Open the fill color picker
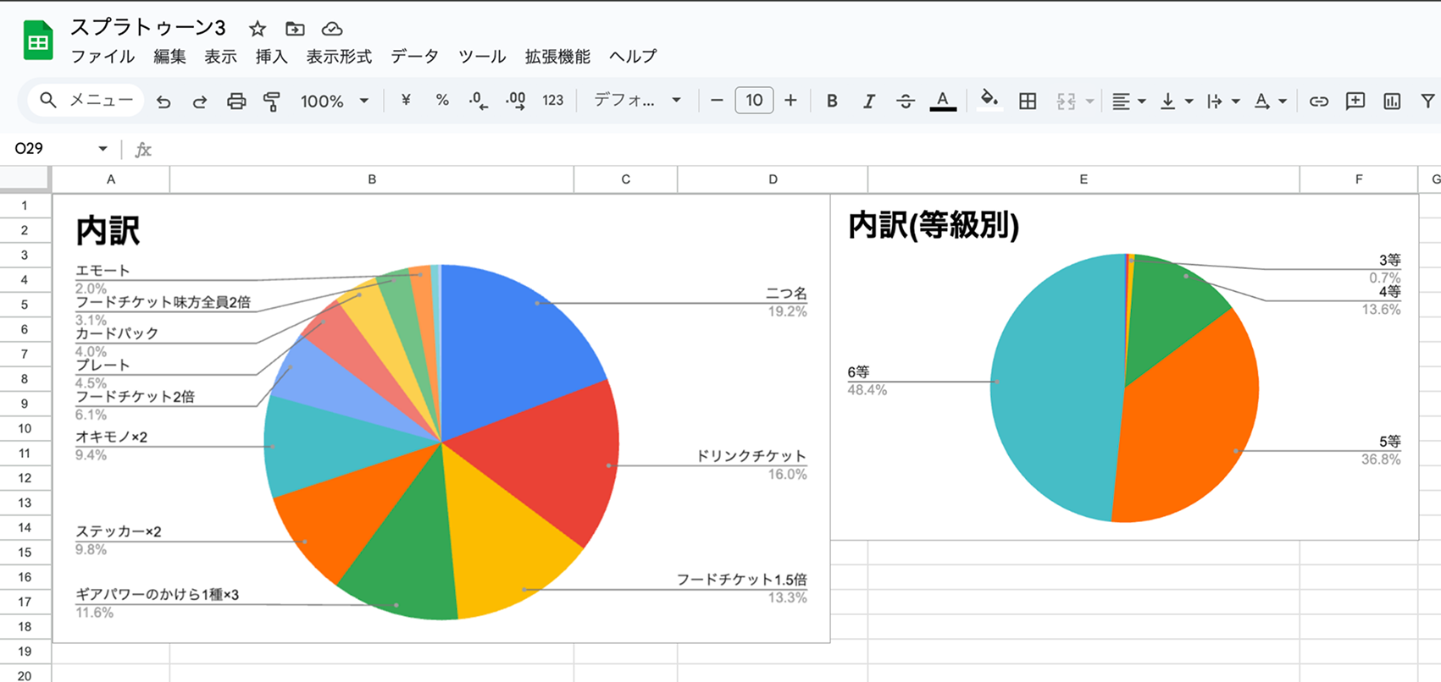1441x682 pixels. pyautogui.click(x=989, y=101)
